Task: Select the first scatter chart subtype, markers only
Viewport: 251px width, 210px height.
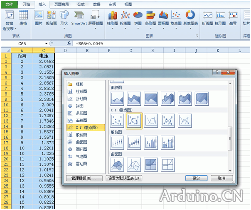Action: (117, 121)
